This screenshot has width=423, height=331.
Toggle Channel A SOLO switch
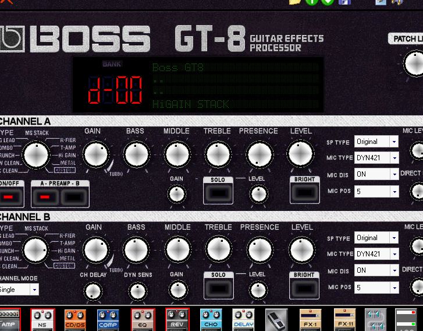coord(218,193)
